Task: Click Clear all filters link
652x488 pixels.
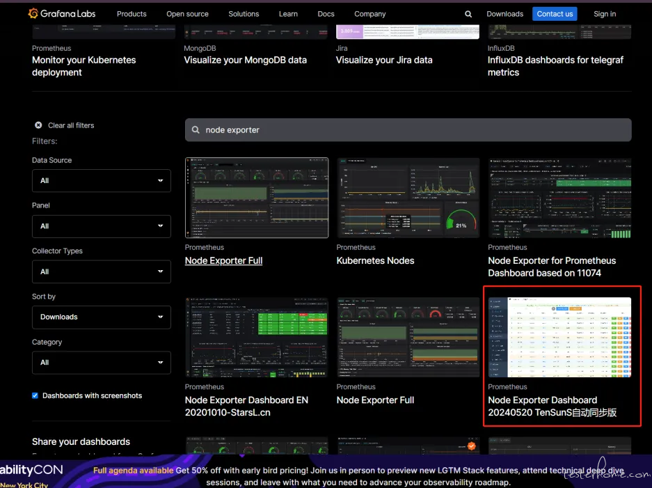Action: (71, 125)
